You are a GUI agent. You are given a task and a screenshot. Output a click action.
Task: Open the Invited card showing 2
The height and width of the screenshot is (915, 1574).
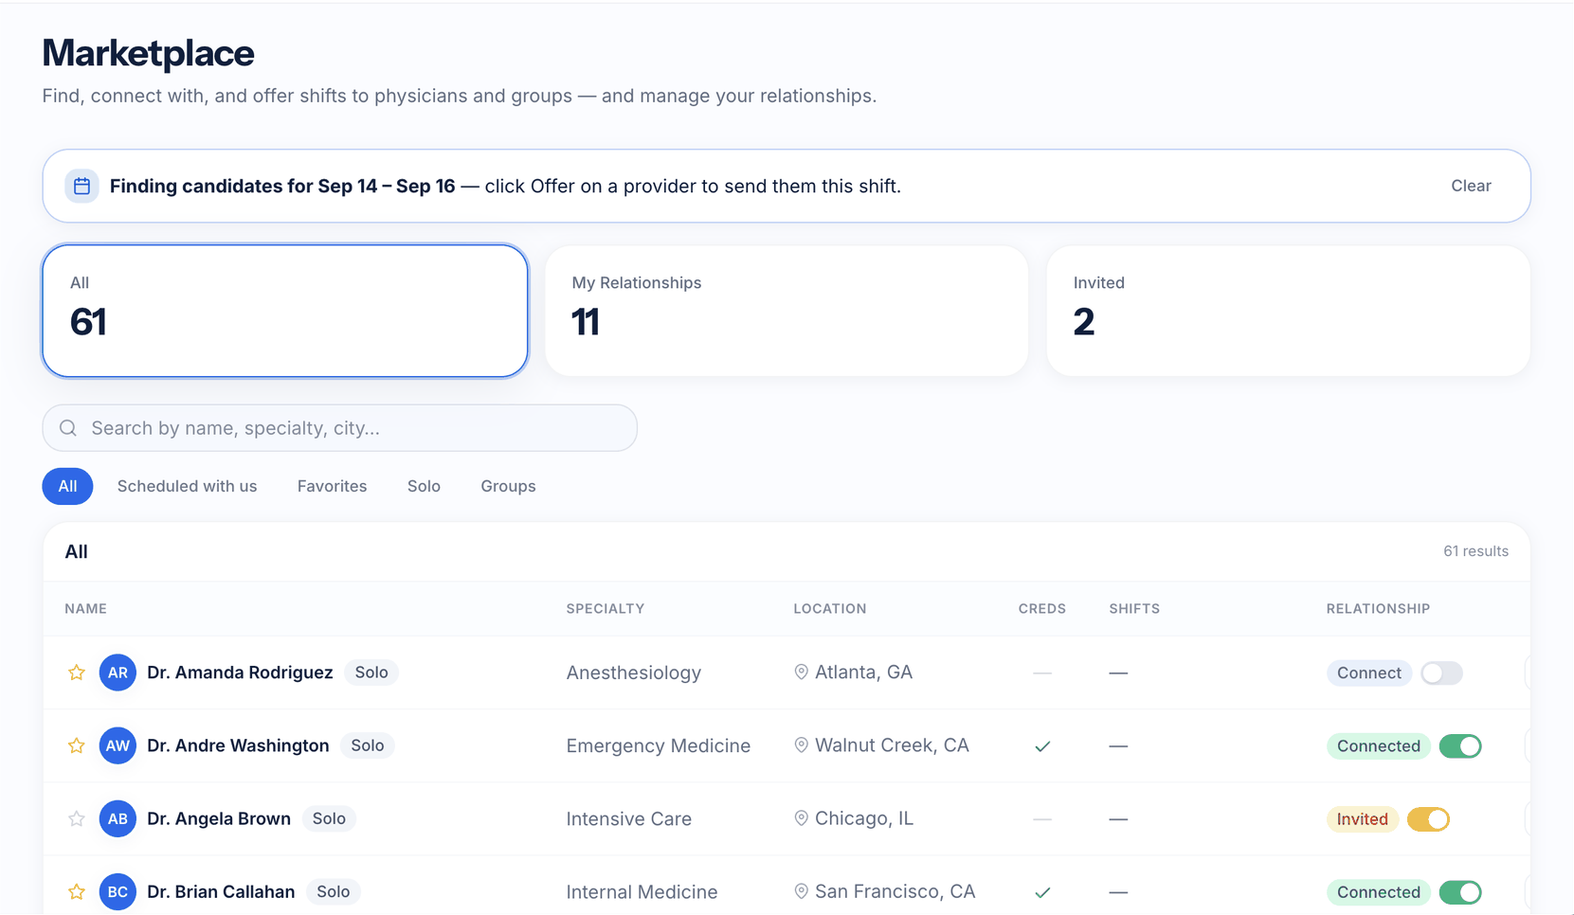point(1288,311)
